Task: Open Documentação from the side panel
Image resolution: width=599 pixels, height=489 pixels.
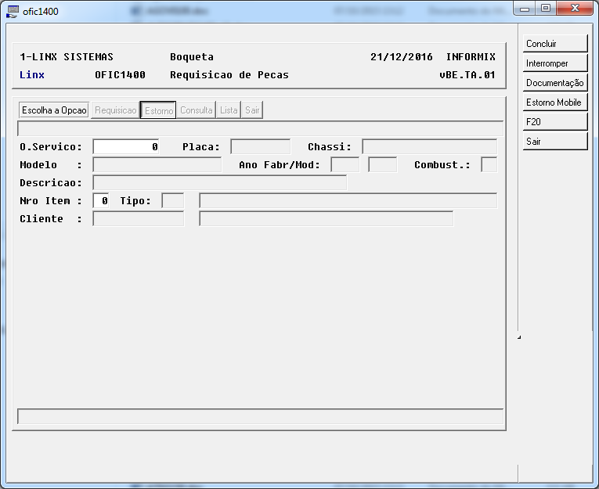Action: [554, 82]
